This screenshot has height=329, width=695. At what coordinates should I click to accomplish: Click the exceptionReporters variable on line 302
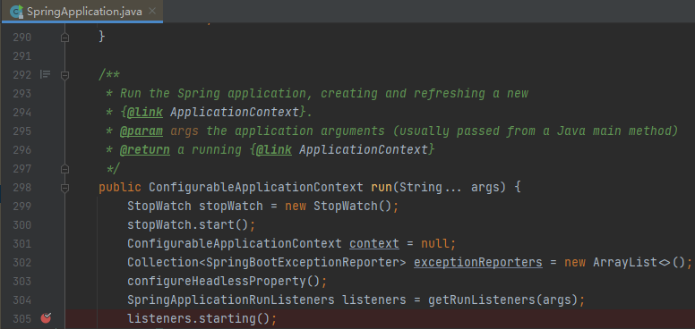click(x=478, y=263)
